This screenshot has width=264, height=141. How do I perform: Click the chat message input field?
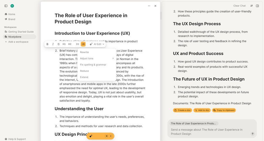[x=208, y=132]
